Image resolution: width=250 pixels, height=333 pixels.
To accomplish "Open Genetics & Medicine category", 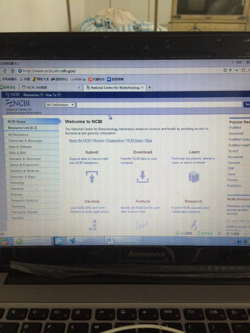I will click(24, 171).
